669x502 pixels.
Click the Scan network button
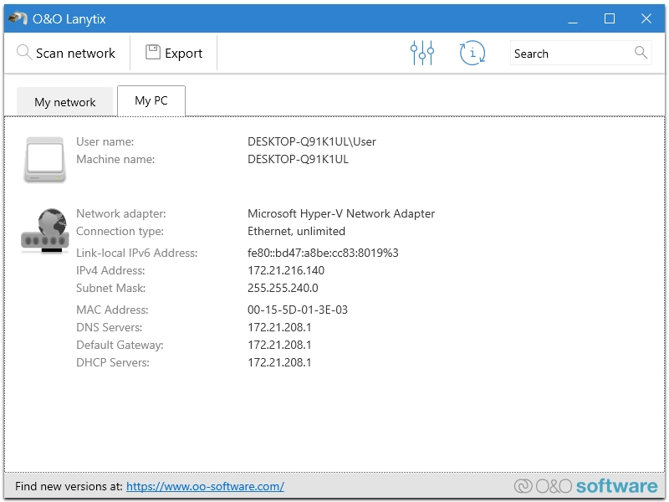coord(67,53)
